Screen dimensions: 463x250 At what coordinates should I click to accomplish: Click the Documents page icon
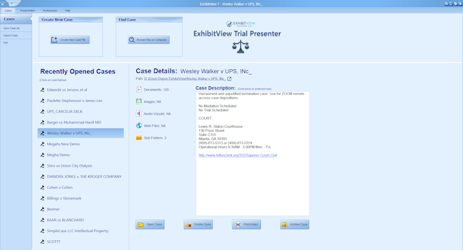coord(139,90)
